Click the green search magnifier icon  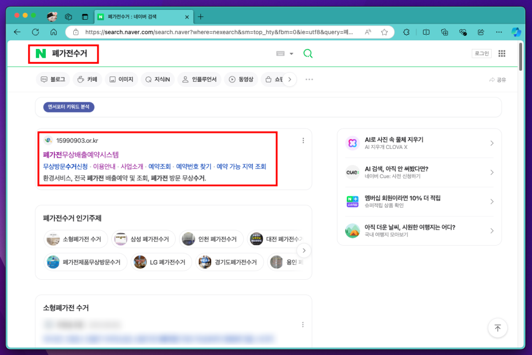[308, 53]
